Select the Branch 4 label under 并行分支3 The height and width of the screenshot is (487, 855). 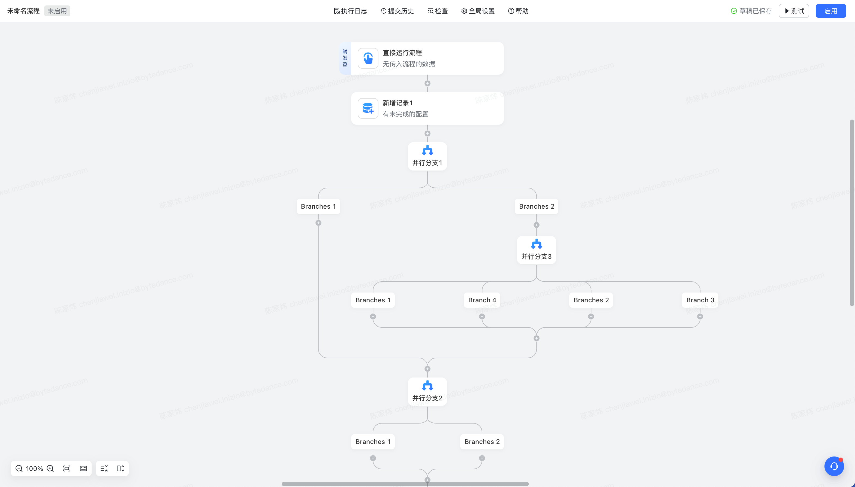482,300
